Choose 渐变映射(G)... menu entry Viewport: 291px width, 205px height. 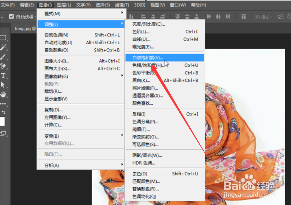tap(165, 137)
